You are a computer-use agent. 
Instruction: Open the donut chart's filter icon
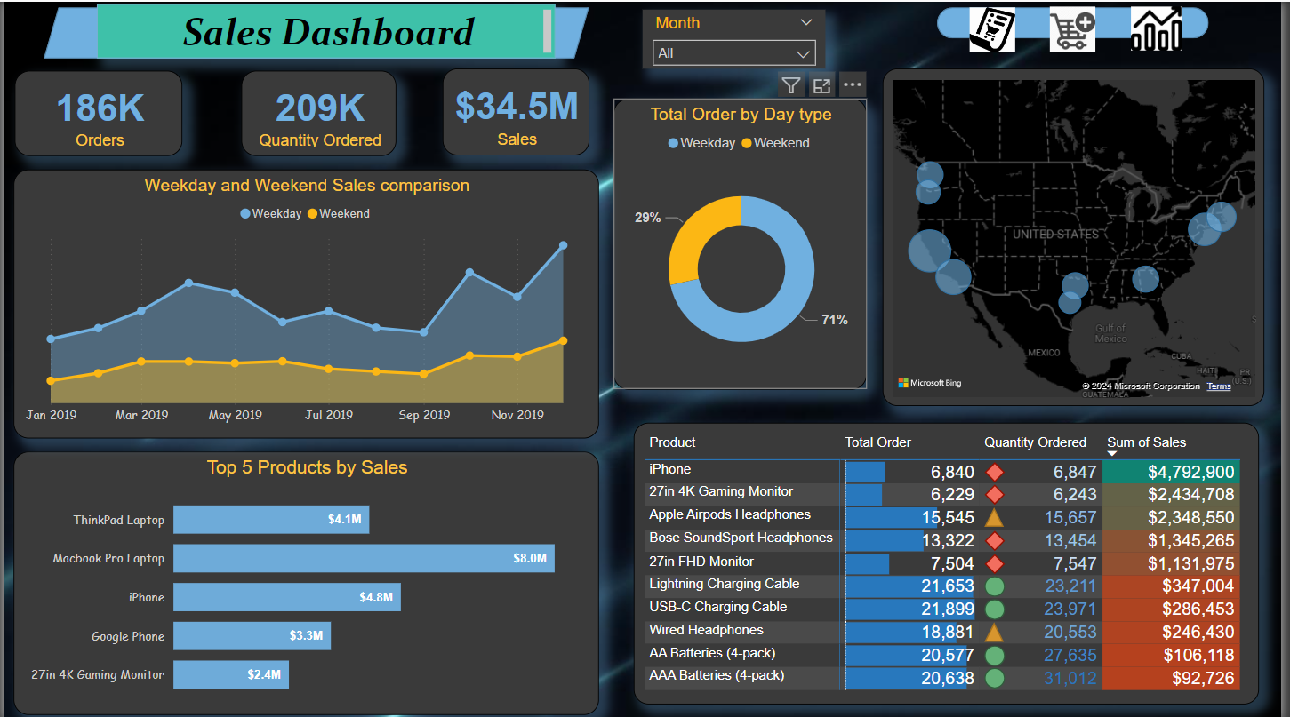tap(790, 85)
